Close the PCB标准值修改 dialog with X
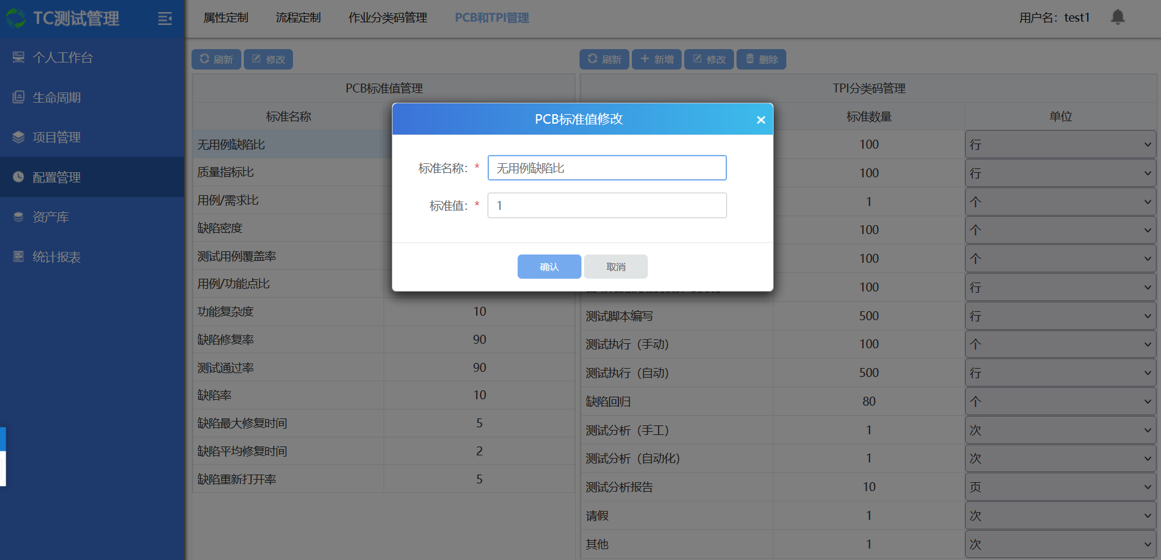 tap(760, 120)
